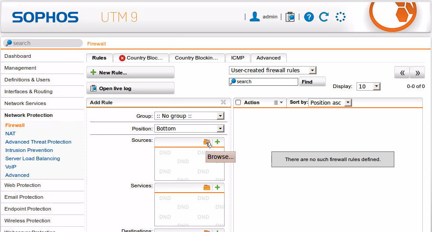Click the firewall rules search field

(x=264, y=82)
